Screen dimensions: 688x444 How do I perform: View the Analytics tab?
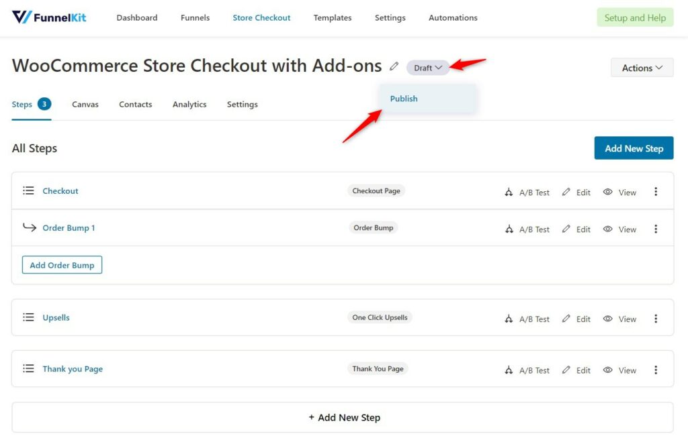point(189,104)
